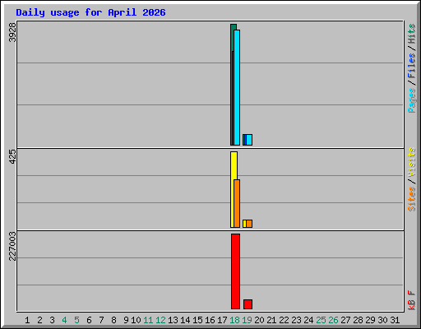Viewport: 421px width, 329px height.
Task: Click day 24 on the date axis
Action: point(308,320)
